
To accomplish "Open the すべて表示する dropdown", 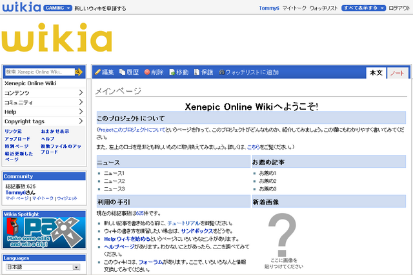I will [363, 8].
